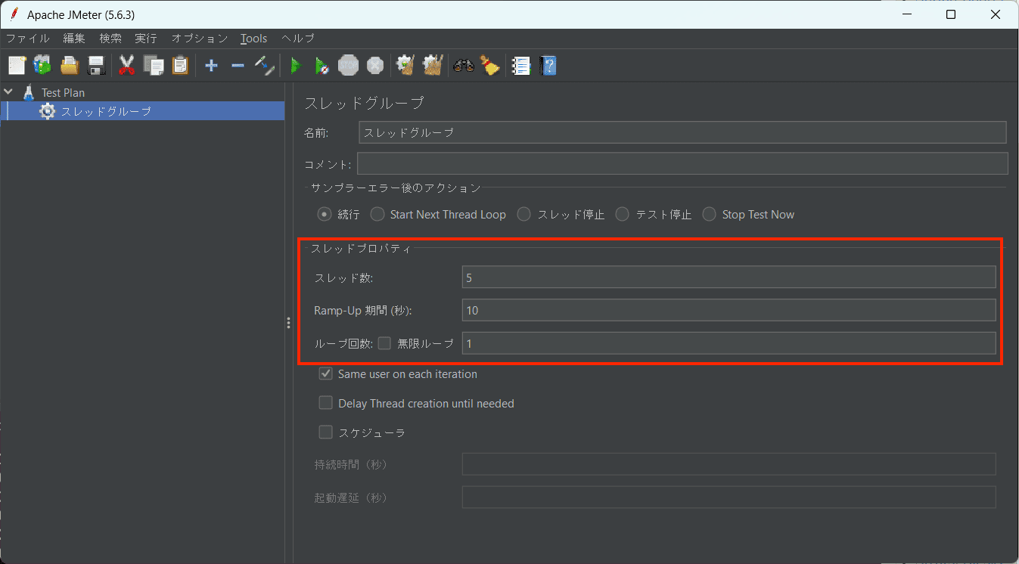Viewport: 1019px width, 564px height.
Task: Open the Tools menu
Action: pyautogui.click(x=254, y=38)
